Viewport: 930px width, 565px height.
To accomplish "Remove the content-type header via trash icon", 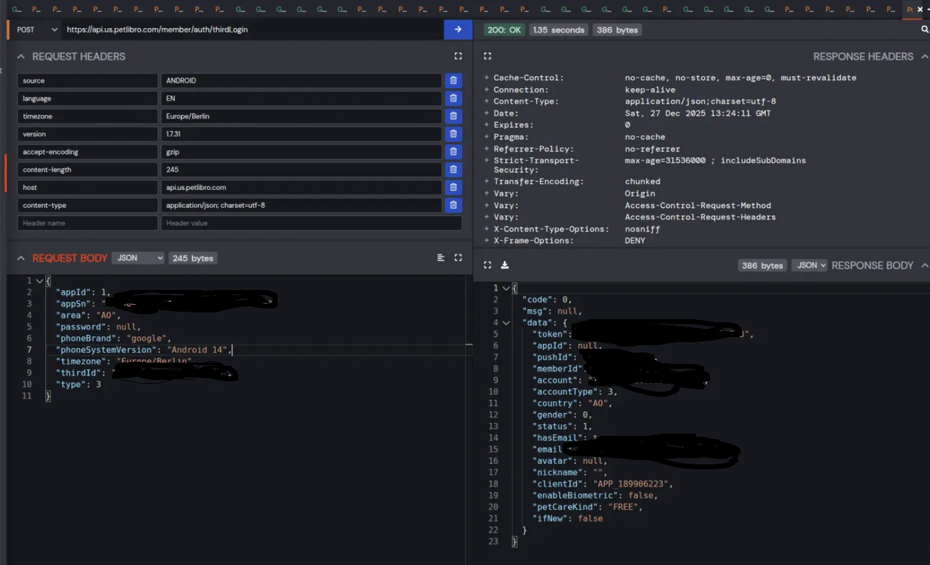I will tap(453, 205).
